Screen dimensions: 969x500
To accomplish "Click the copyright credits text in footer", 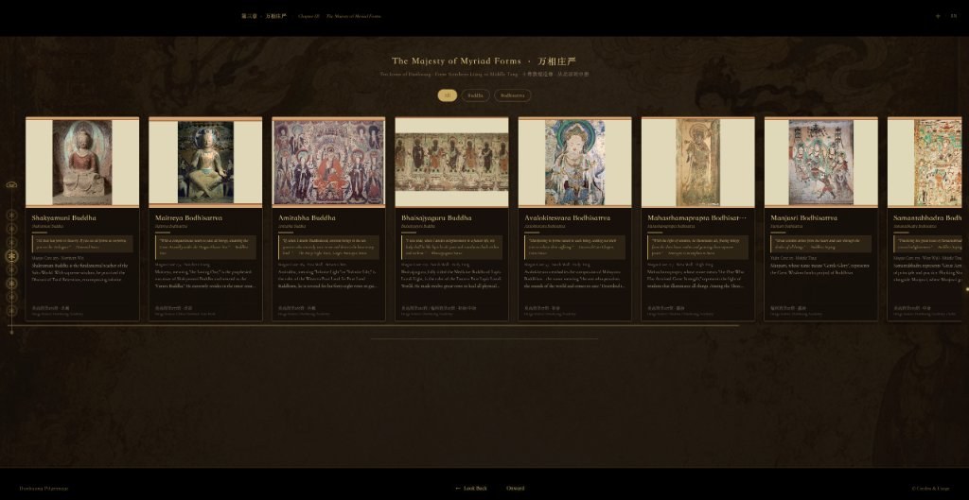I will tap(931, 489).
